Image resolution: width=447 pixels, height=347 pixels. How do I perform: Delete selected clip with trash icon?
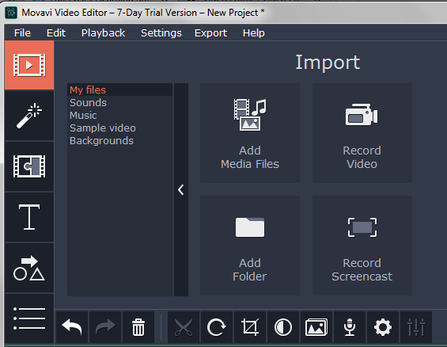tap(138, 327)
